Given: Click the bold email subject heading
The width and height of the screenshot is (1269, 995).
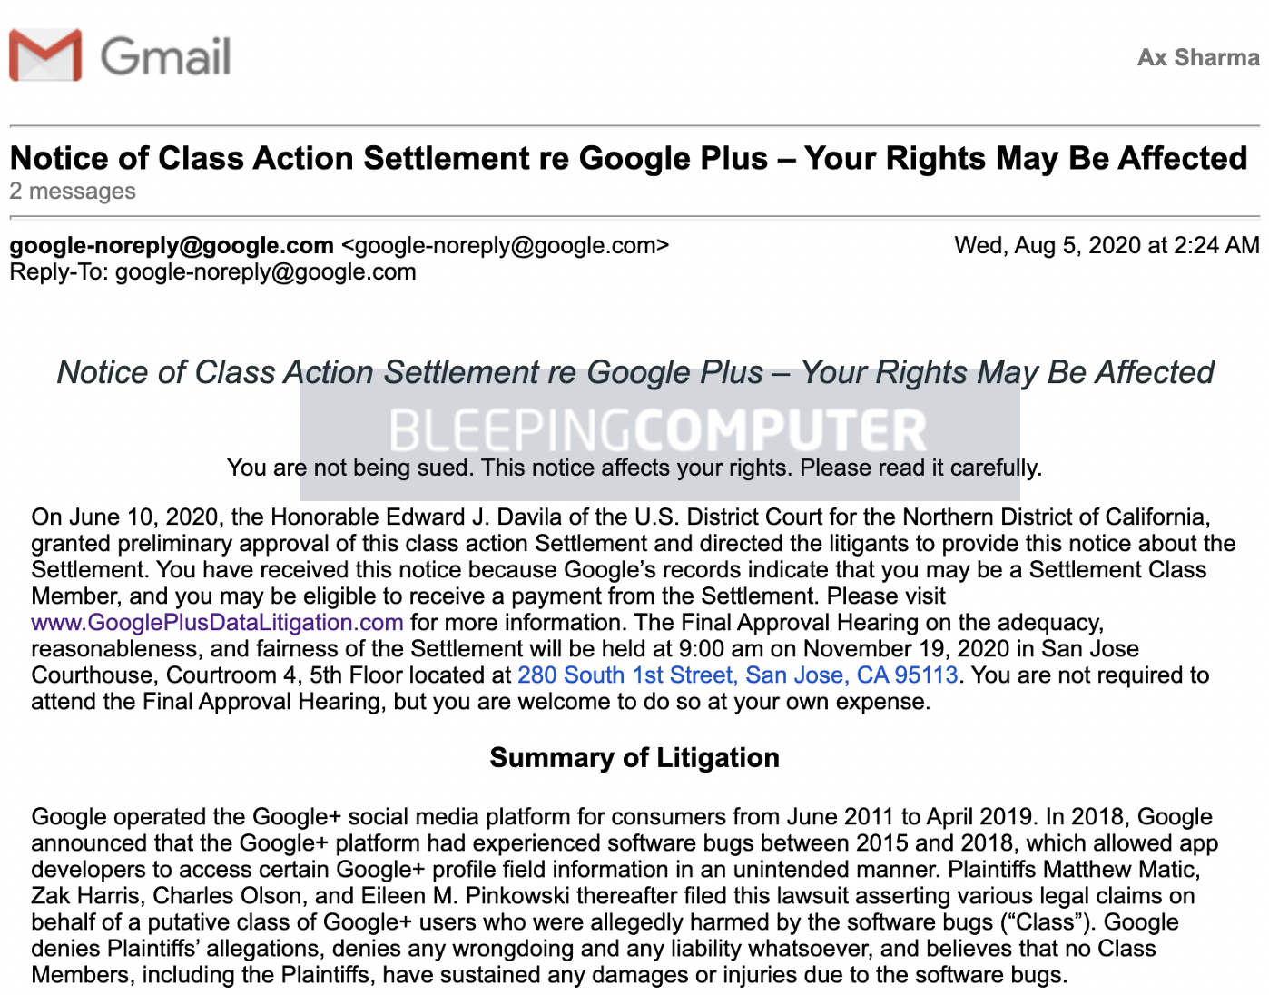Looking at the screenshot, I should (629, 158).
